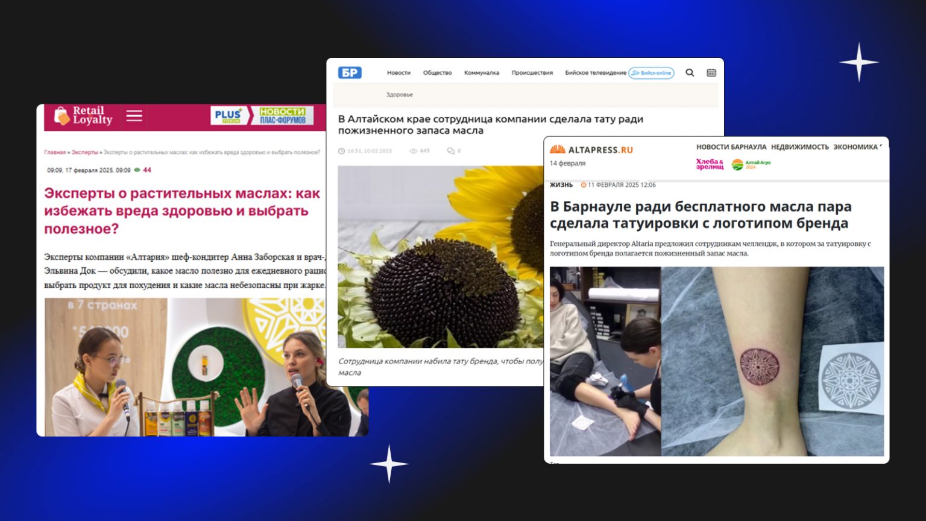This screenshot has height=521, width=926.
Task: Click the Алтай Агро 2024 logo
Action: click(x=751, y=164)
